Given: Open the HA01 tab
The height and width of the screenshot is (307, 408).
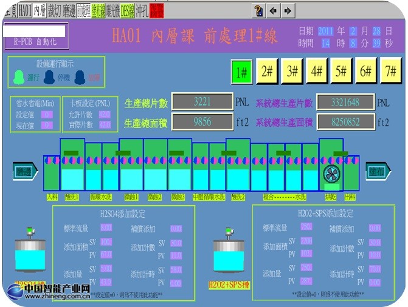Looking at the screenshot, I should [25, 10].
